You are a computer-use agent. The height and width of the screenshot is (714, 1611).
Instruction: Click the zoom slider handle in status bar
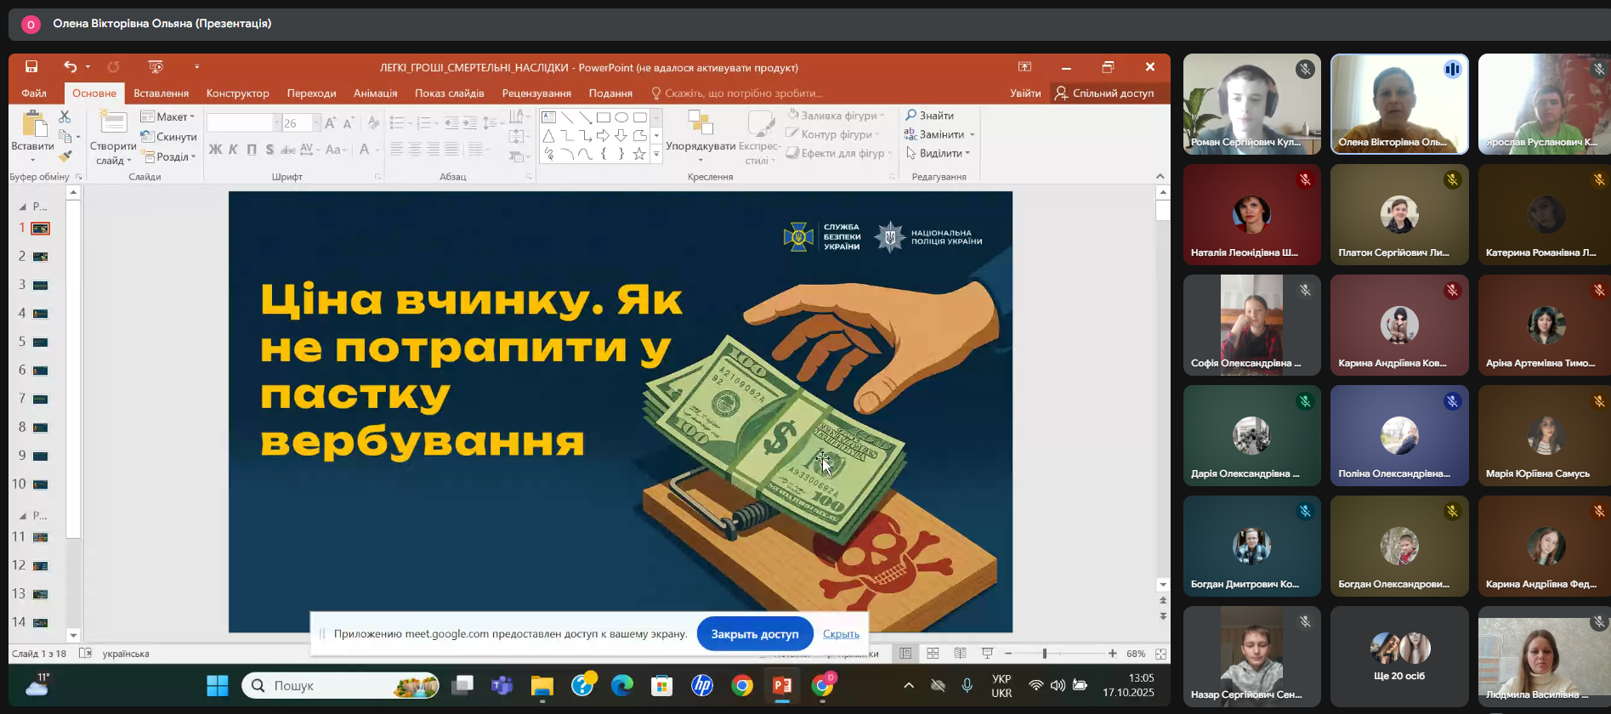[1045, 654]
